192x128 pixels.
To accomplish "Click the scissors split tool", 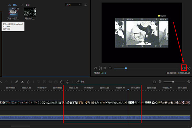I will pyautogui.click(x=22, y=82).
